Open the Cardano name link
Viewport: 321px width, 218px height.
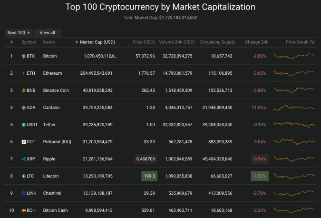pos(51,108)
